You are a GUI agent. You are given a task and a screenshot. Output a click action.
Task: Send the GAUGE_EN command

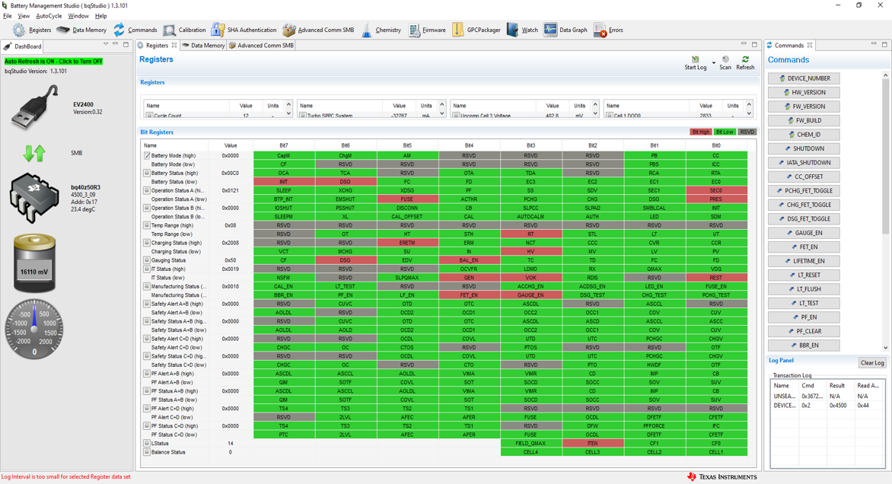(804, 233)
